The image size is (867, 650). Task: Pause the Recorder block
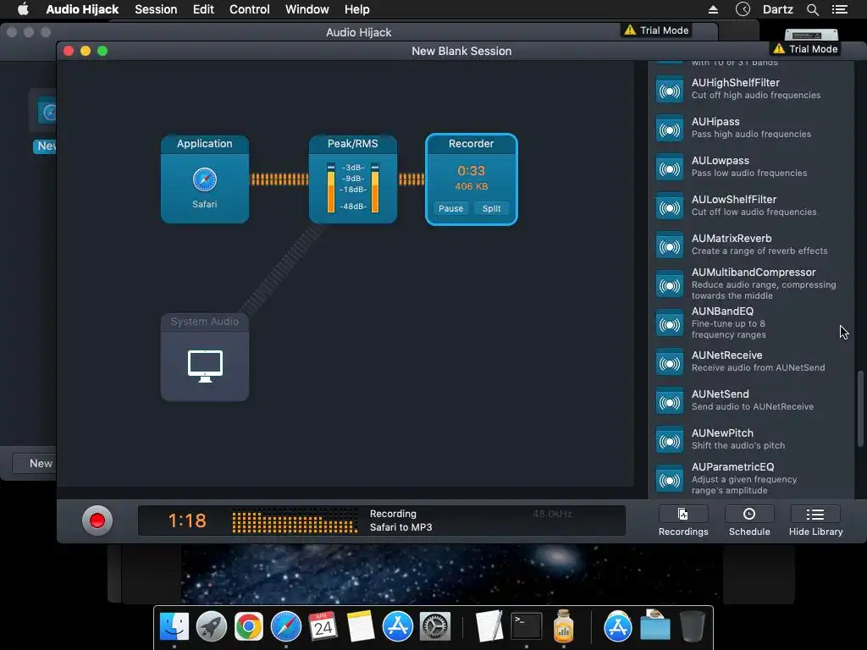[x=450, y=208]
